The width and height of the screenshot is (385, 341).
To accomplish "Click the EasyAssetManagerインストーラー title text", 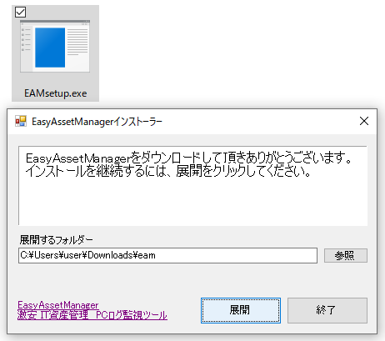I will (97, 122).
